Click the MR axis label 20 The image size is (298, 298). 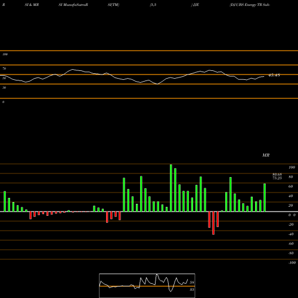pyautogui.click(x=291, y=206)
